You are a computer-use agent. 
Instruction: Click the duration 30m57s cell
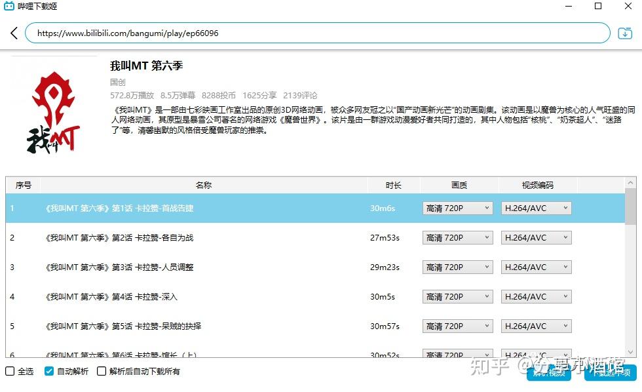(x=385, y=326)
